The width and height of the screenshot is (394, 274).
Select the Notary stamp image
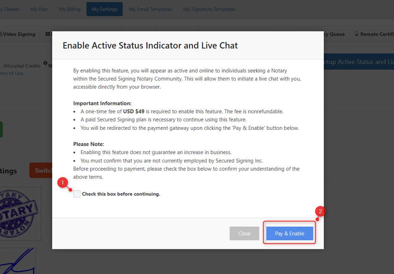(20, 214)
